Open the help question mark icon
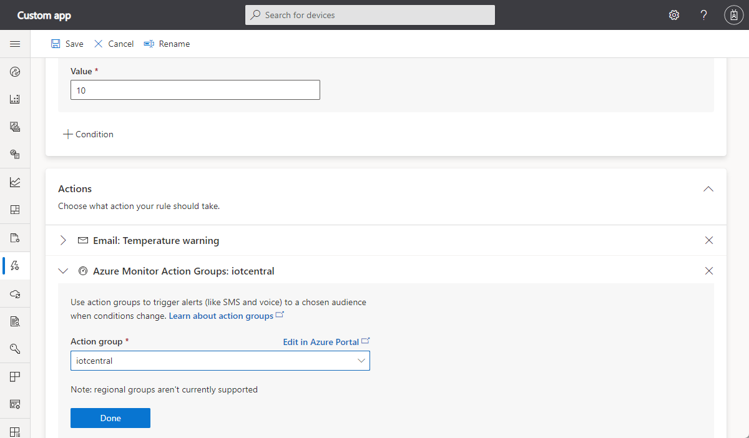 pos(703,15)
